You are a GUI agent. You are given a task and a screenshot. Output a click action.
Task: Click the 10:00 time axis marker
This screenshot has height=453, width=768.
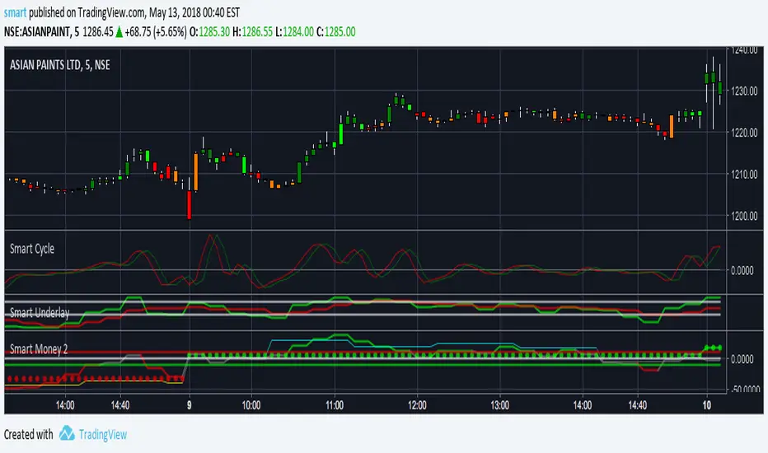(x=251, y=405)
